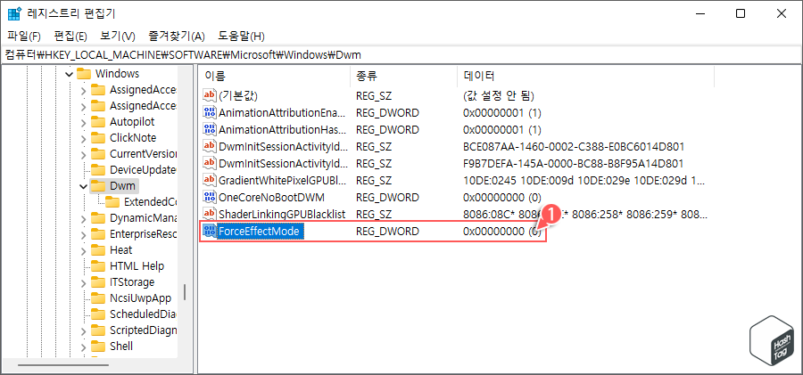
Task: Select the Autopilot folder icon
Action: click(98, 122)
